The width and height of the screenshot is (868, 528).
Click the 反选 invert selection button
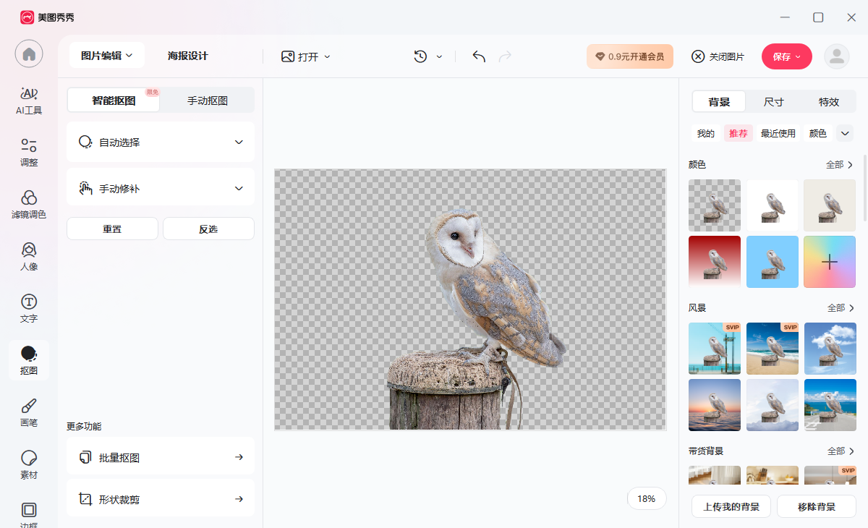pyautogui.click(x=208, y=228)
